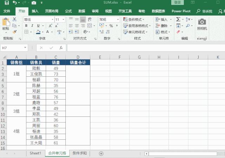Apply Percent Style
The image size is (225, 158).
(111, 26)
